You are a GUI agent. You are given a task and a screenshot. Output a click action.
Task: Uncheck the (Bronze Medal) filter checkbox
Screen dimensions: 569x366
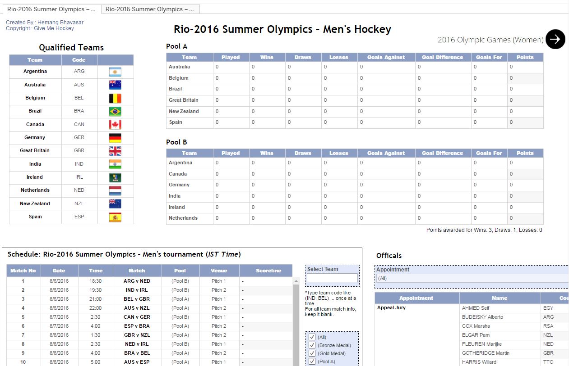[x=312, y=345]
